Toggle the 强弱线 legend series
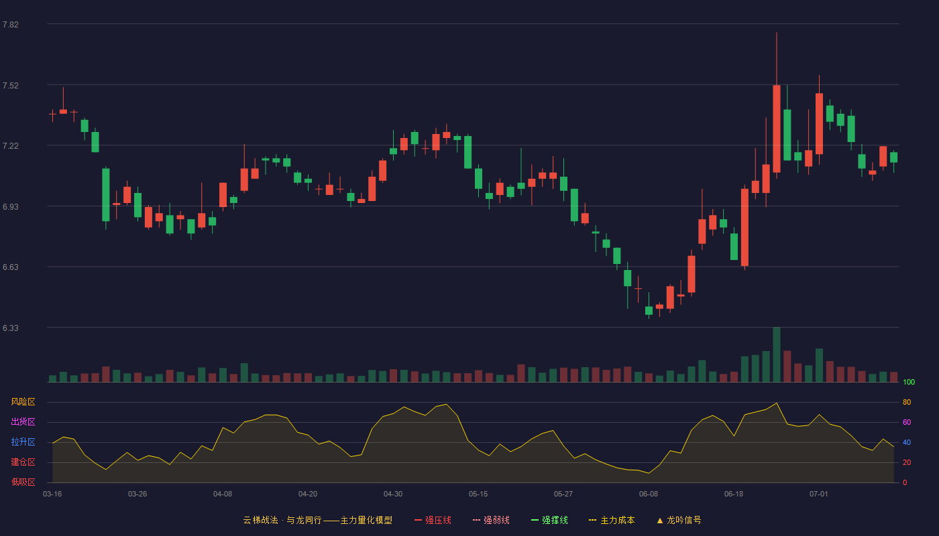This screenshot has height=536, width=939. tap(491, 520)
